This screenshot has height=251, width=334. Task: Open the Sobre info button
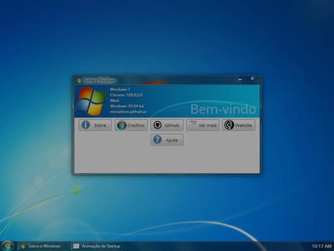coord(95,125)
